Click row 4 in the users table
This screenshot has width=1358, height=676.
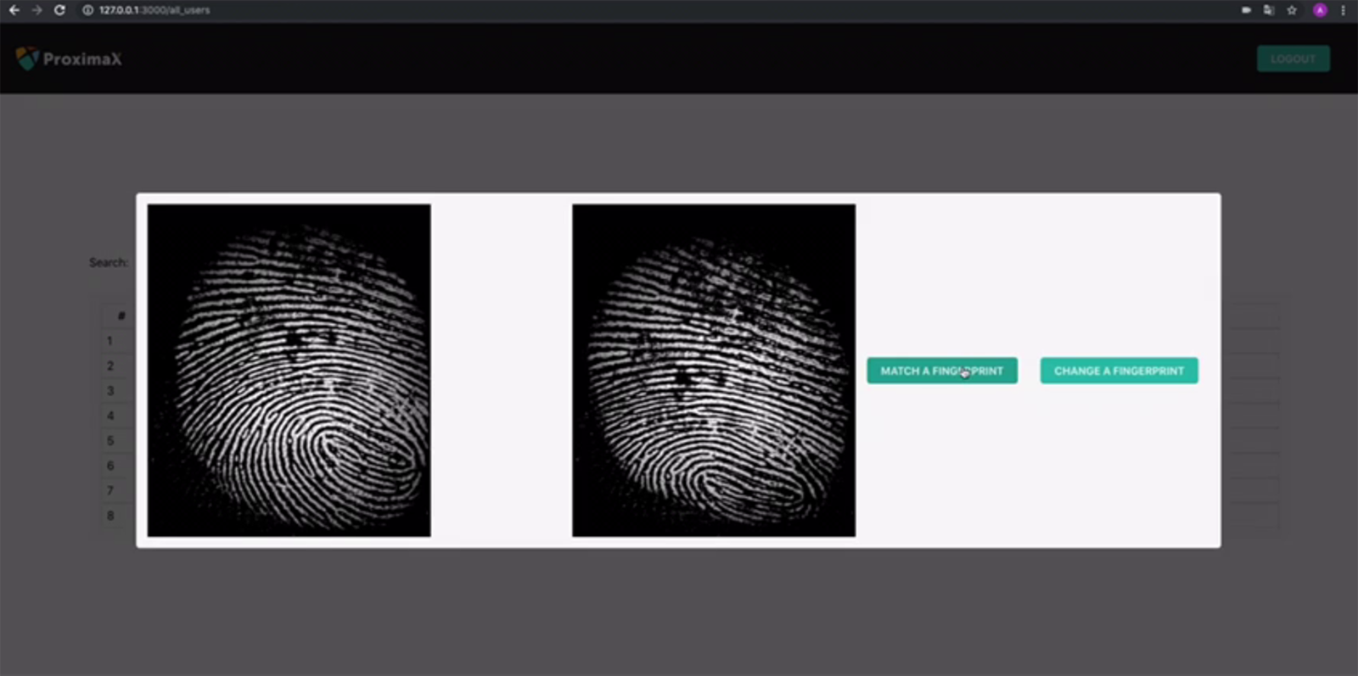pos(109,416)
